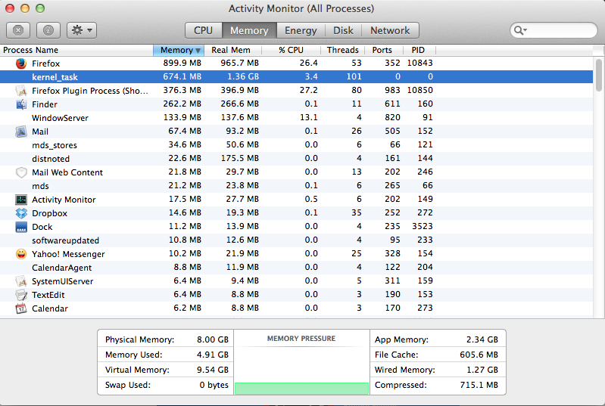This screenshot has width=605, height=406.
Task: Open the Energy tab
Action: (x=301, y=30)
